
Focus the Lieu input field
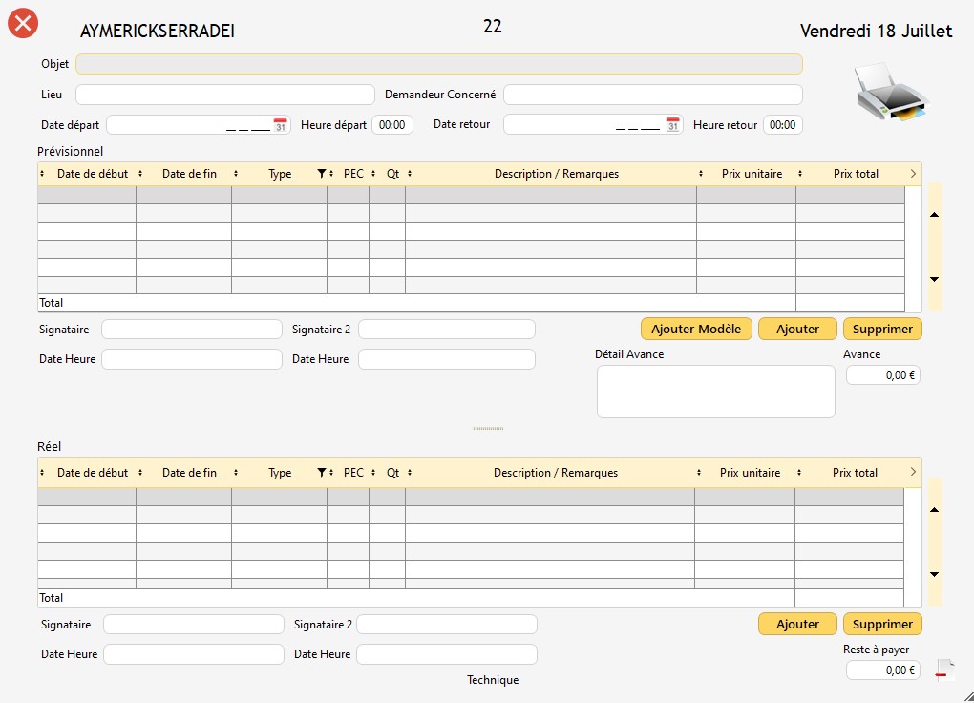pyautogui.click(x=225, y=95)
